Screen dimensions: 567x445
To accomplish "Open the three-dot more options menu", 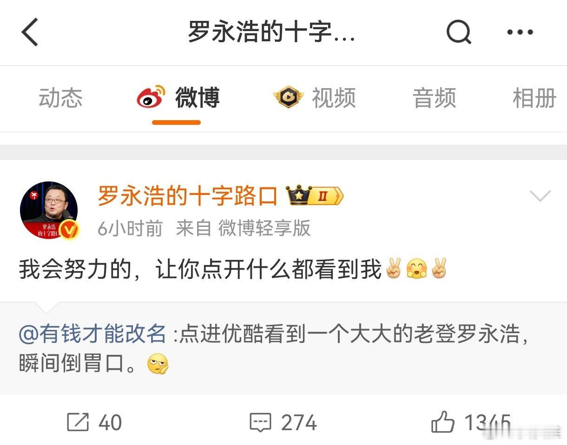I will point(520,32).
